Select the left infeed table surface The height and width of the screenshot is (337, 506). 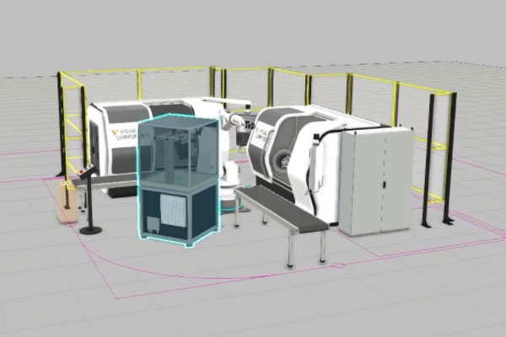tap(97, 178)
